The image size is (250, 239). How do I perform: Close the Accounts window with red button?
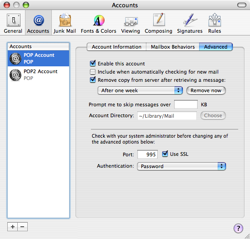point(7,5)
